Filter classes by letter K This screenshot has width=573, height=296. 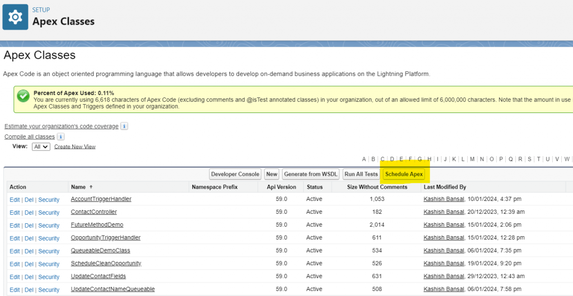click(454, 159)
